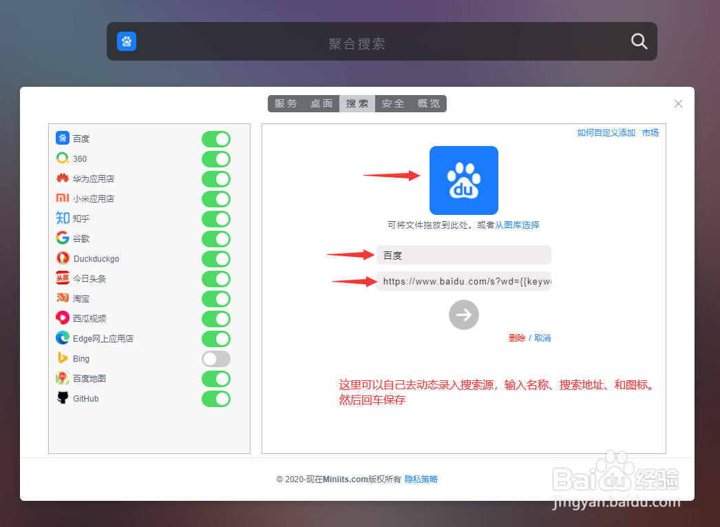The height and width of the screenshot is (527, 720).
Task: Click the Baidu icon in engine list
Action: point(63,138)
